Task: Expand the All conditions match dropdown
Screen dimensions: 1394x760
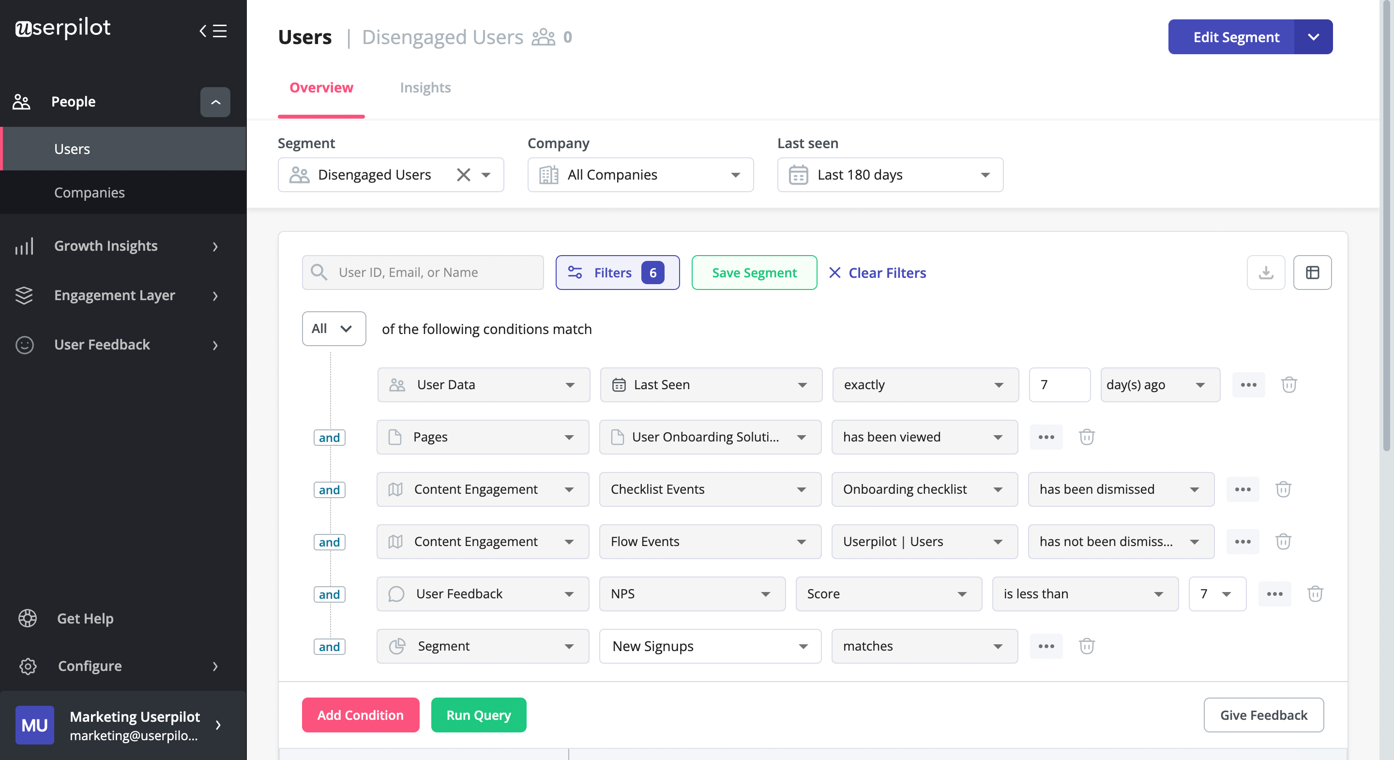Action: pyautogui.click(x=333, y=329)
